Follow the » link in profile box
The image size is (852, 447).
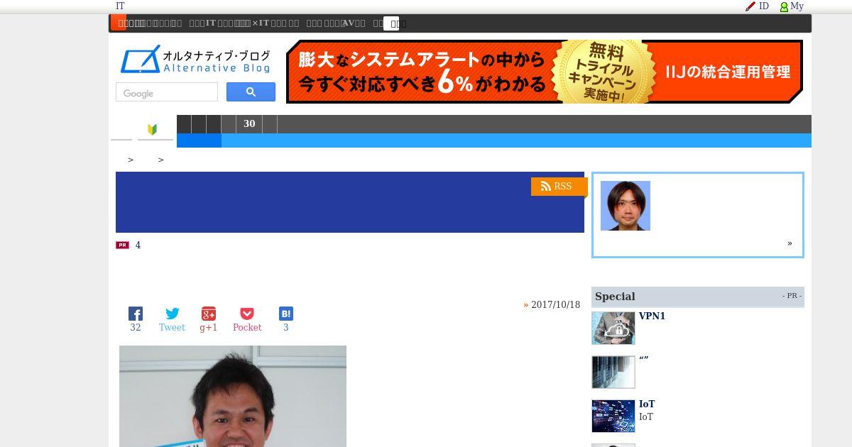tap(790, 243)
